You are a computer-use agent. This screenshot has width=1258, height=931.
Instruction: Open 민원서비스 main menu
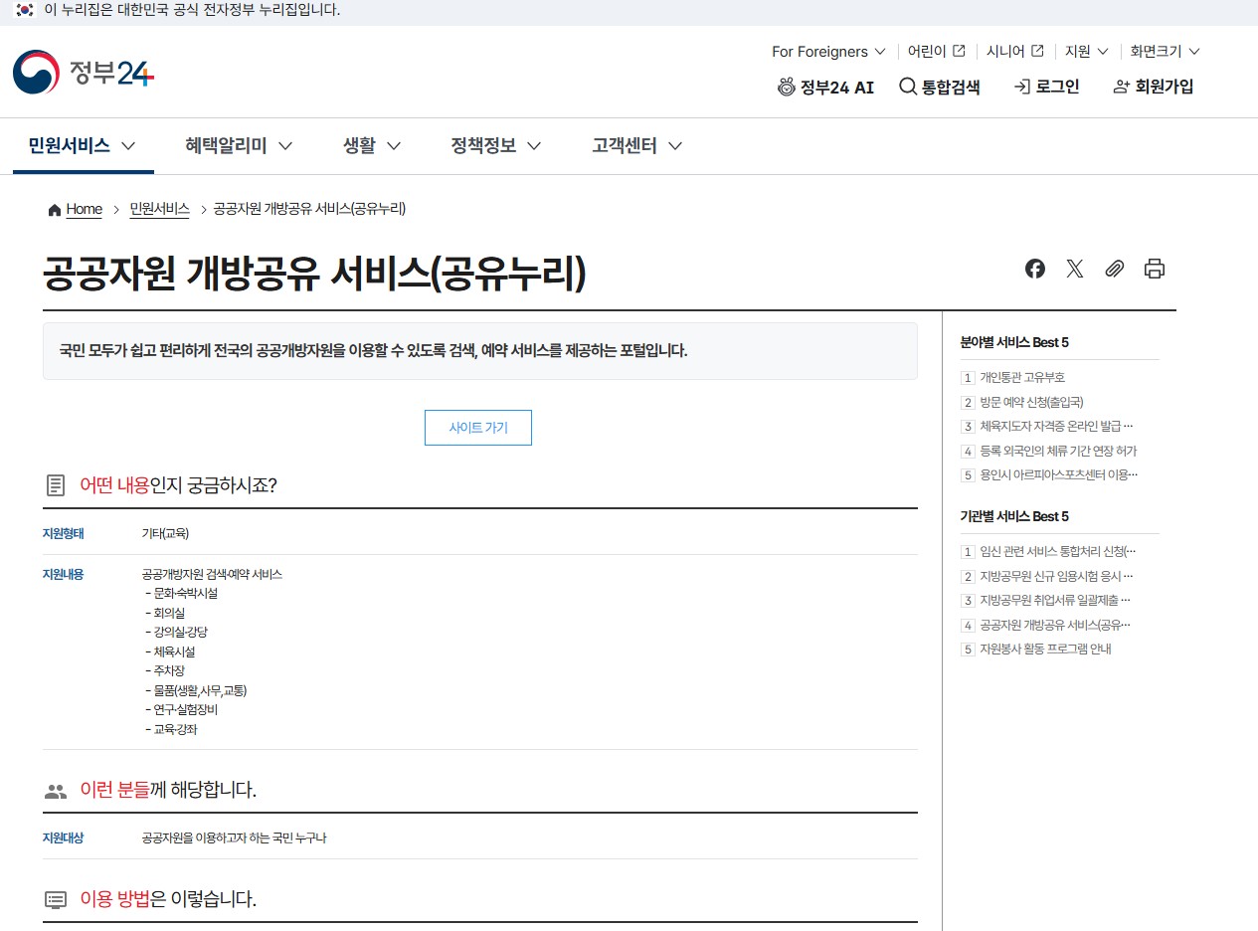click(83, 146)
